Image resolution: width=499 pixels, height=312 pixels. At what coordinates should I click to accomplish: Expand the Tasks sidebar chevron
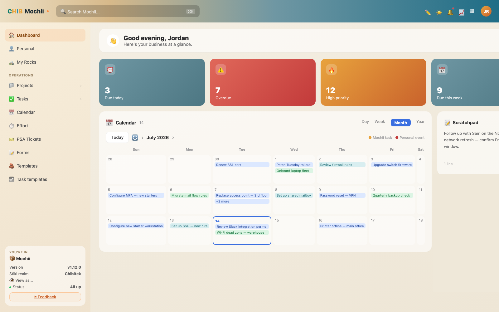click(81, 99)
